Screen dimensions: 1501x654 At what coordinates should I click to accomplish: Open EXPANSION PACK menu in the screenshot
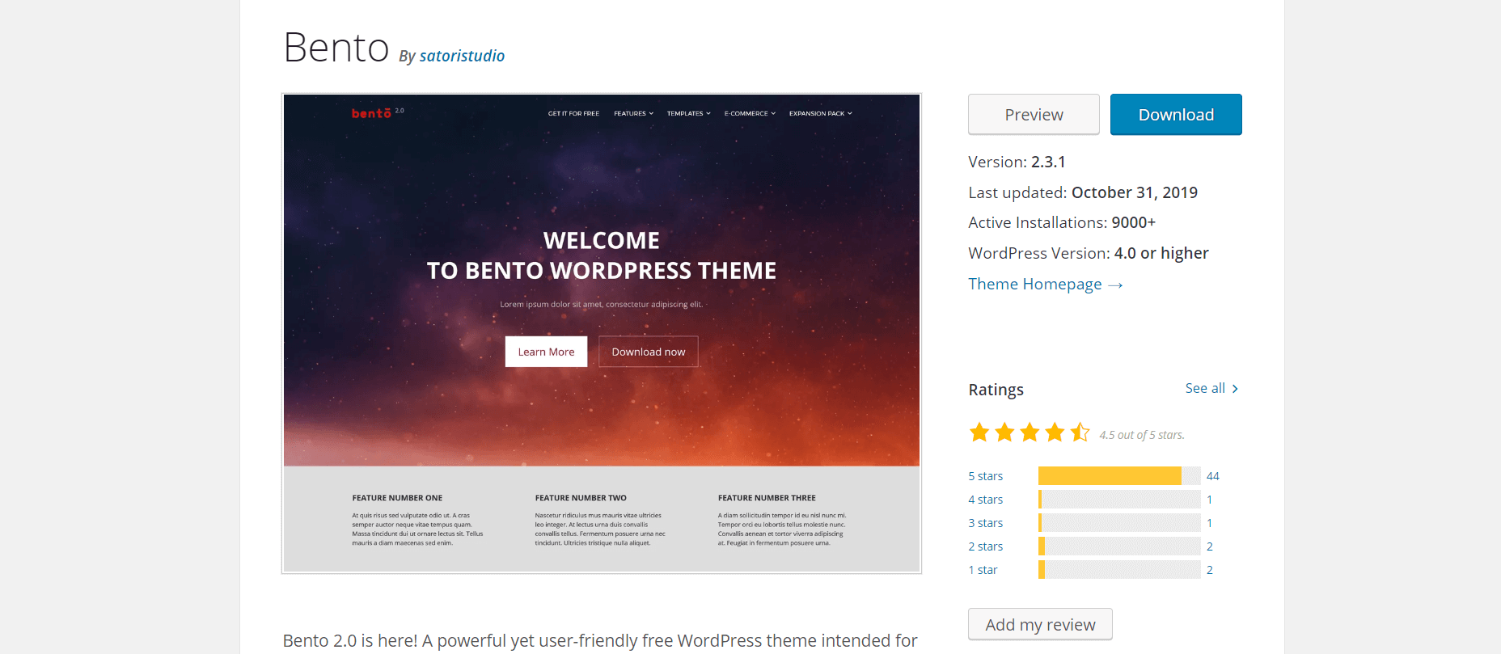(821, 113)
